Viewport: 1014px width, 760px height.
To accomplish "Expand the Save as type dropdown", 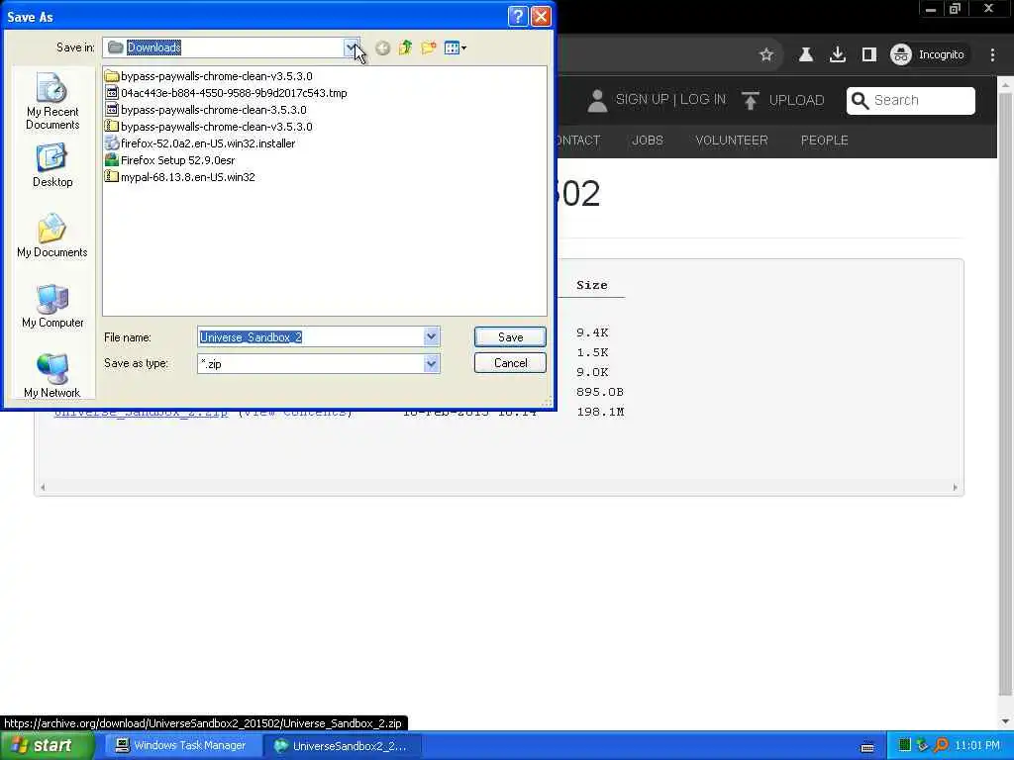I will point(432,364).
